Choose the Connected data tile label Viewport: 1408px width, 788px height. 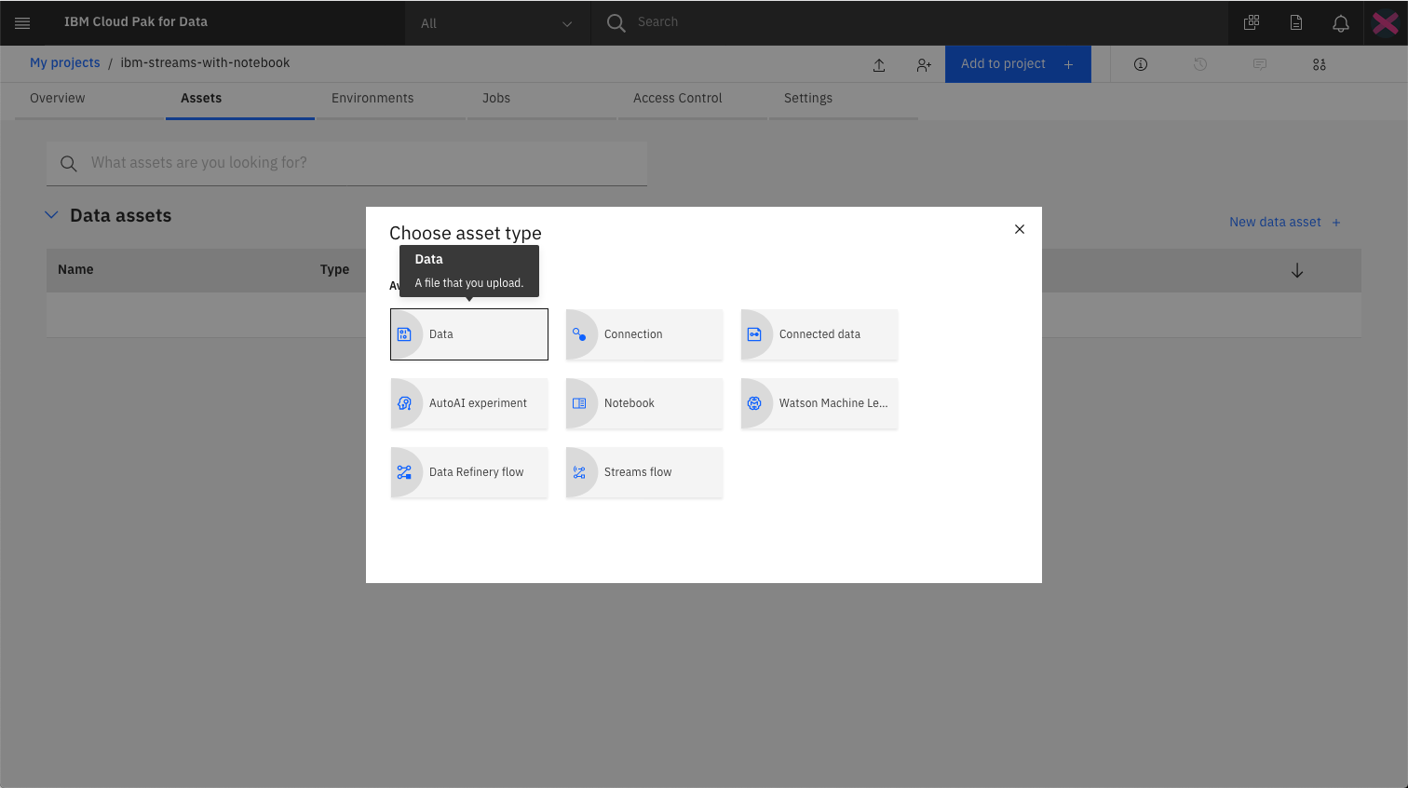819,334
